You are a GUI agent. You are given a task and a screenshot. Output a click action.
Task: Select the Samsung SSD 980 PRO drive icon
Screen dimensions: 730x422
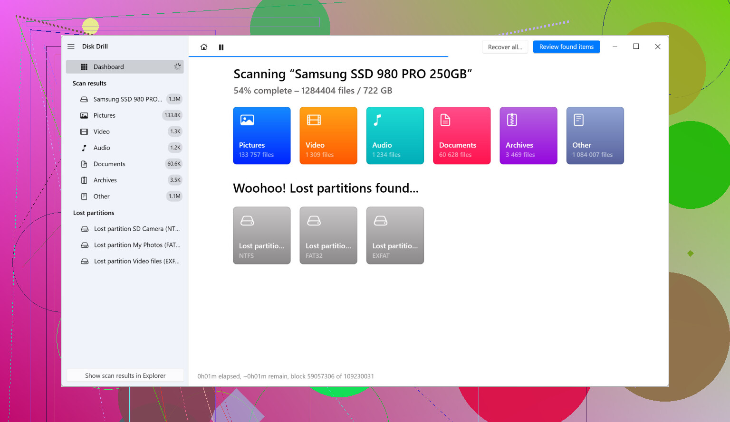pos(84,99)
